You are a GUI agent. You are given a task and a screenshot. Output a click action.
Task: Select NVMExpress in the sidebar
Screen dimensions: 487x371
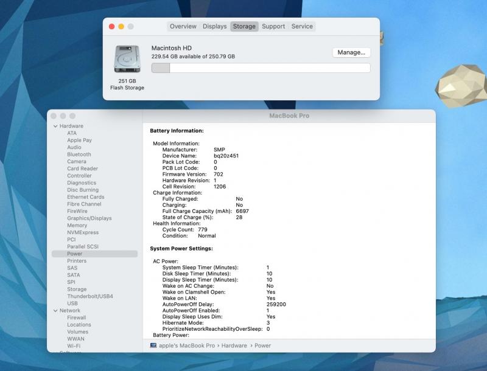83,232
